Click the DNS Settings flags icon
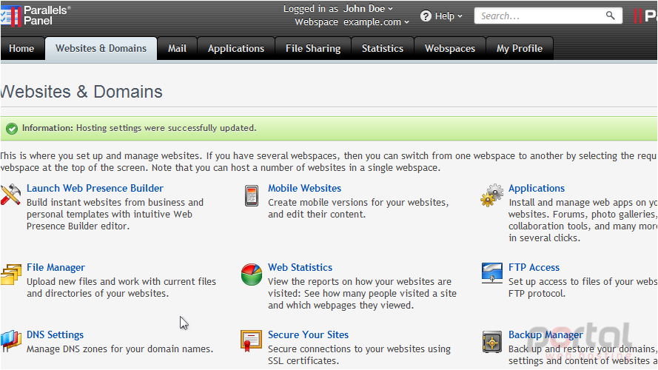This screenshot has width=658, height=370. coord(11,341)
